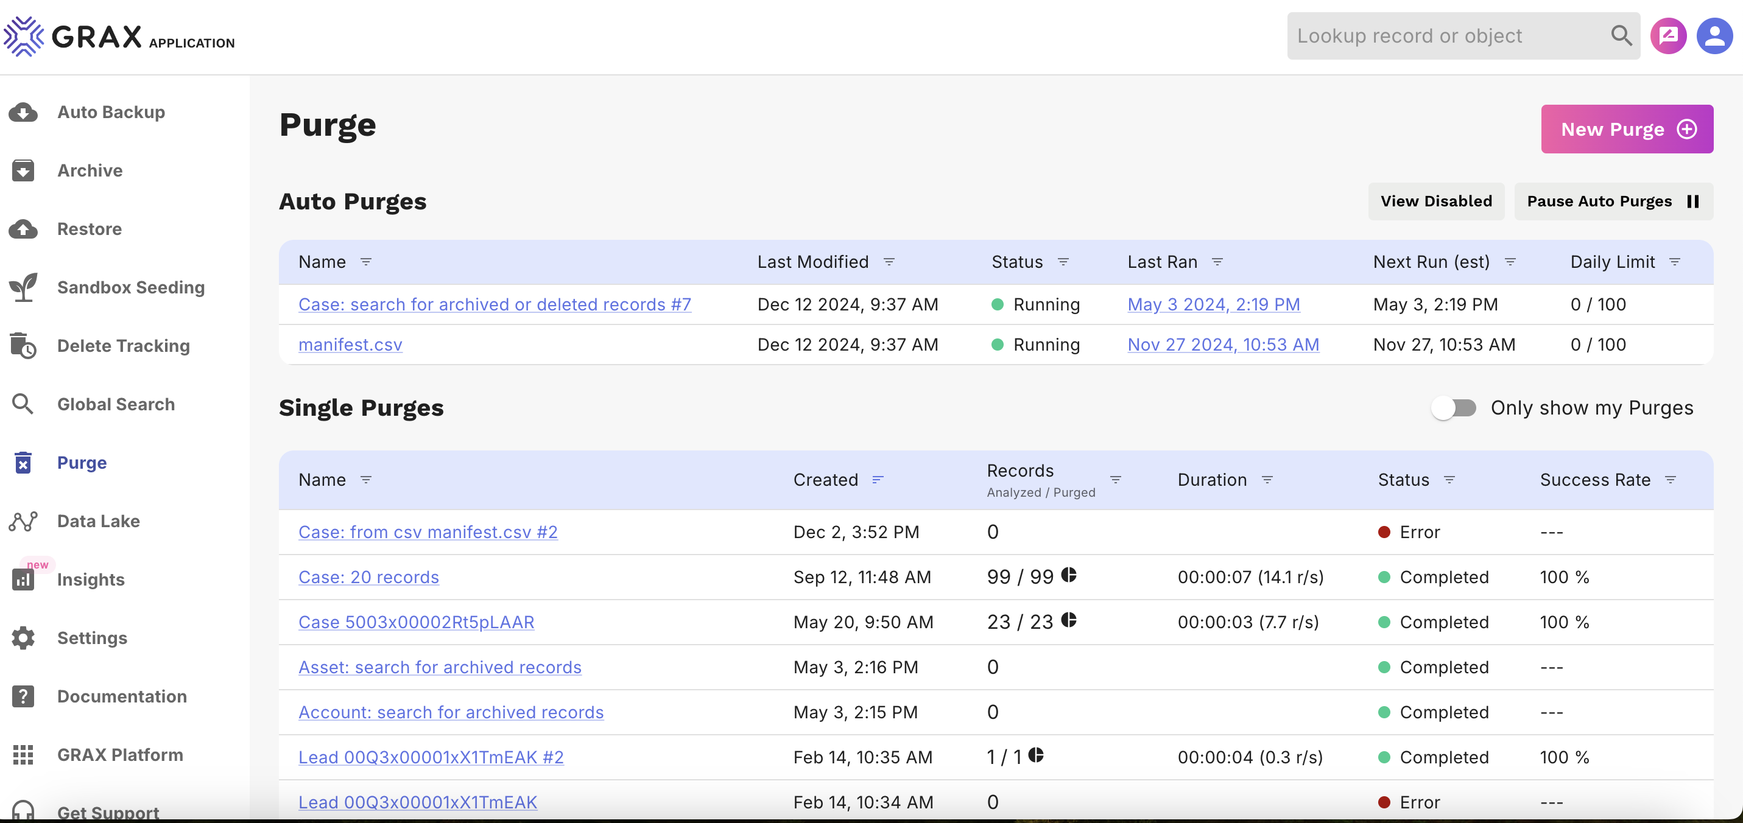Click the Archive box icon
The height and width of the screenshot is (823, 1743).
(x=23, y=170)
